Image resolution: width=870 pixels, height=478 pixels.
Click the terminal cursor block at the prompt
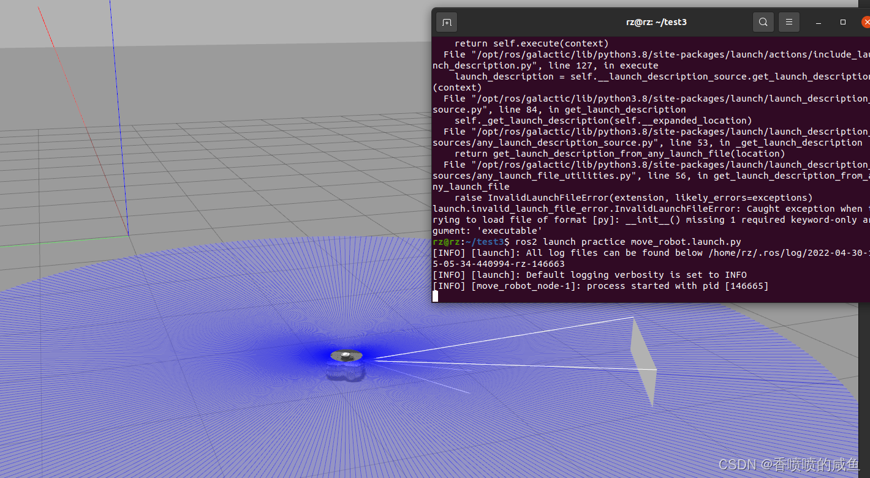point(436,296)
